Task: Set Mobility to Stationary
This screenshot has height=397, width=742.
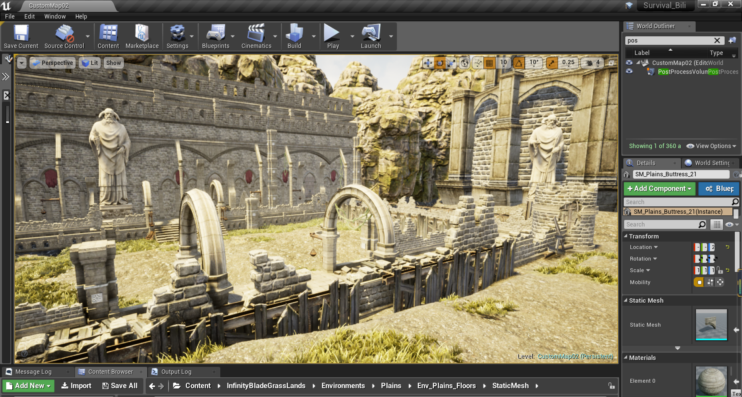Action: point(710,282)
